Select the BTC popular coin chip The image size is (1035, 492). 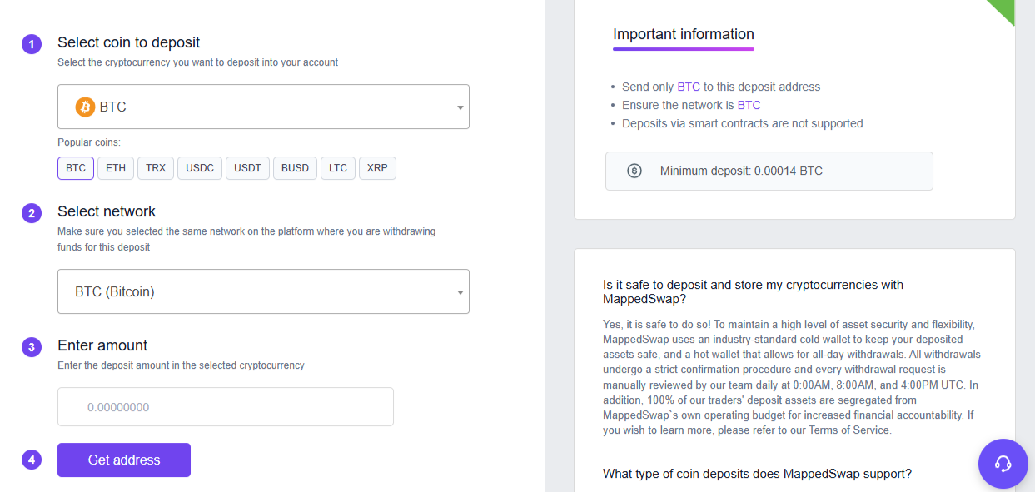click(76, 168)
